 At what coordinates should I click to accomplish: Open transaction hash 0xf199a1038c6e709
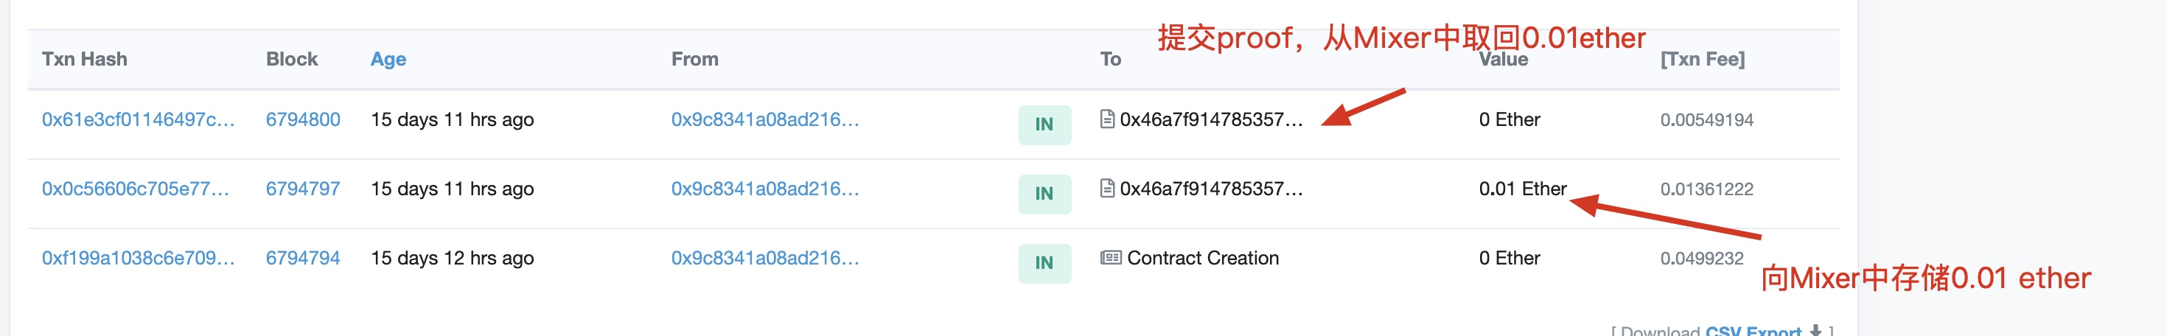138,258
